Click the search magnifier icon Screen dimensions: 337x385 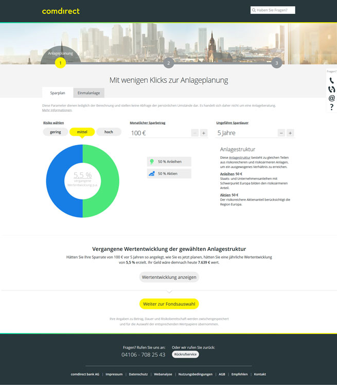click(x=254, y=10)
